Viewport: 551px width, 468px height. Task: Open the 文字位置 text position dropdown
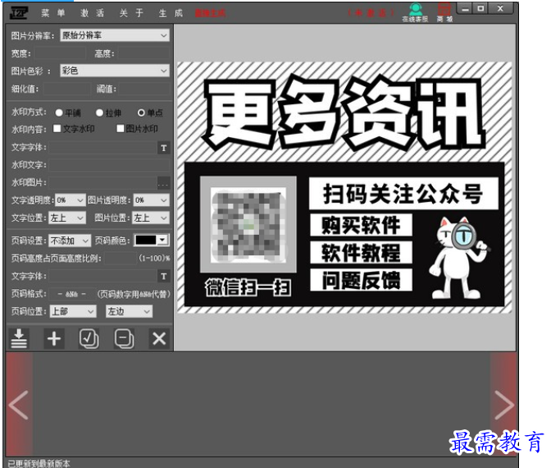[67, 218]
